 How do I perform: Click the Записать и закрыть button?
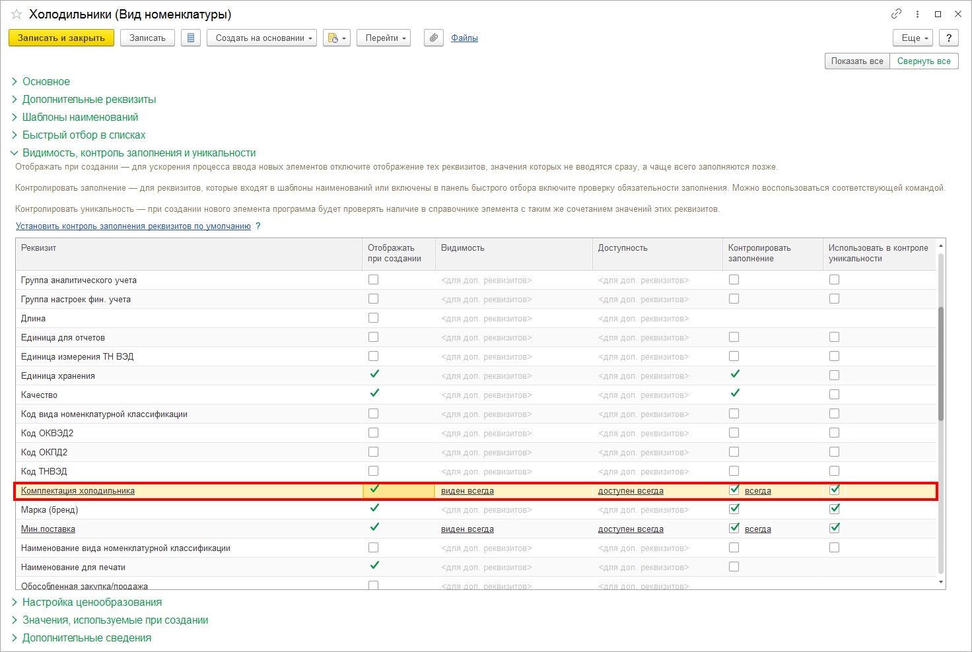click(61, 38)
